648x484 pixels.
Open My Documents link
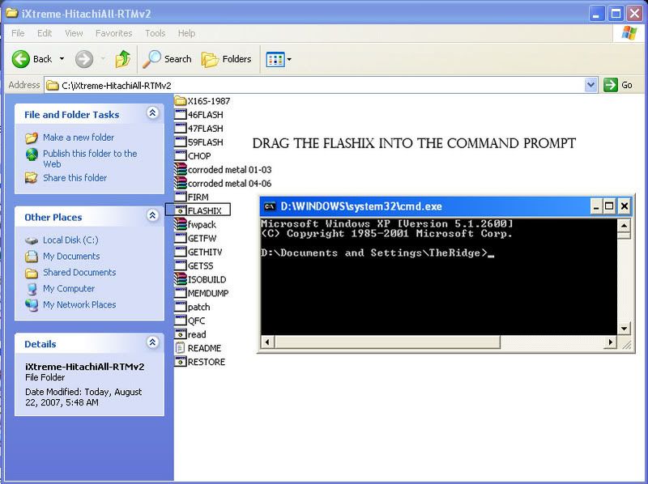point(71,256)
